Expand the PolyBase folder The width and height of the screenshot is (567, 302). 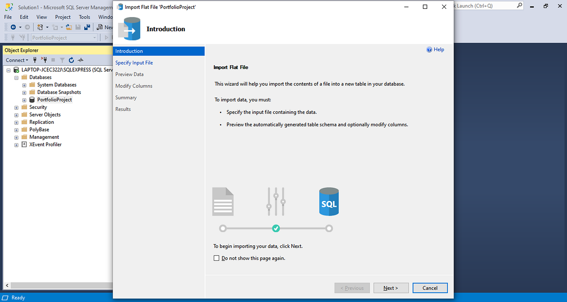tap(17, 130)
